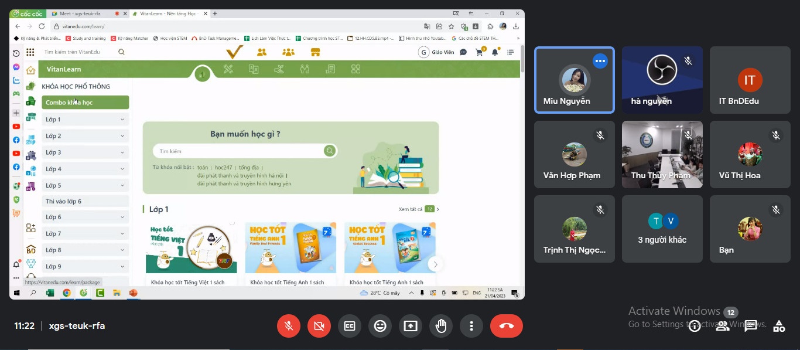Viewport: 800px width, 350px height.
Task: Reload the page in browser toolbar
Action: coord(42,26)
